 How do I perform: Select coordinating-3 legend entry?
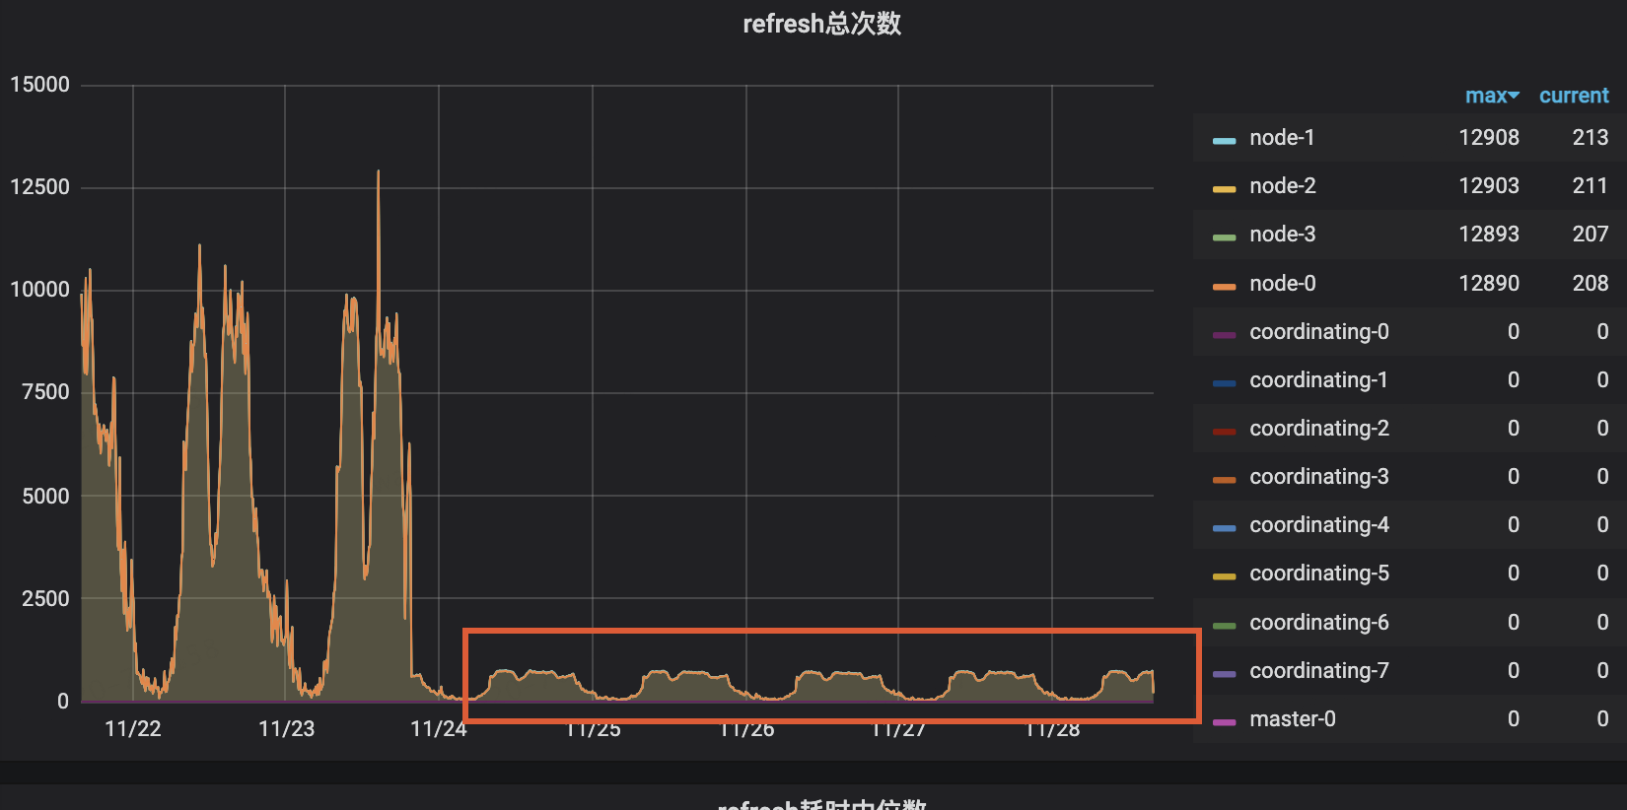1319,477
